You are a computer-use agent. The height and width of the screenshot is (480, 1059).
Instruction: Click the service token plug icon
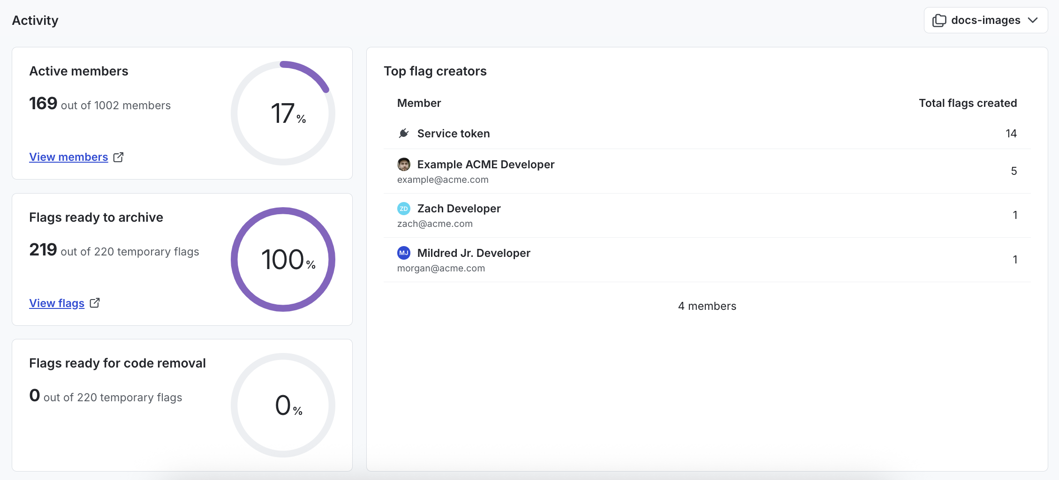point(403,133)
